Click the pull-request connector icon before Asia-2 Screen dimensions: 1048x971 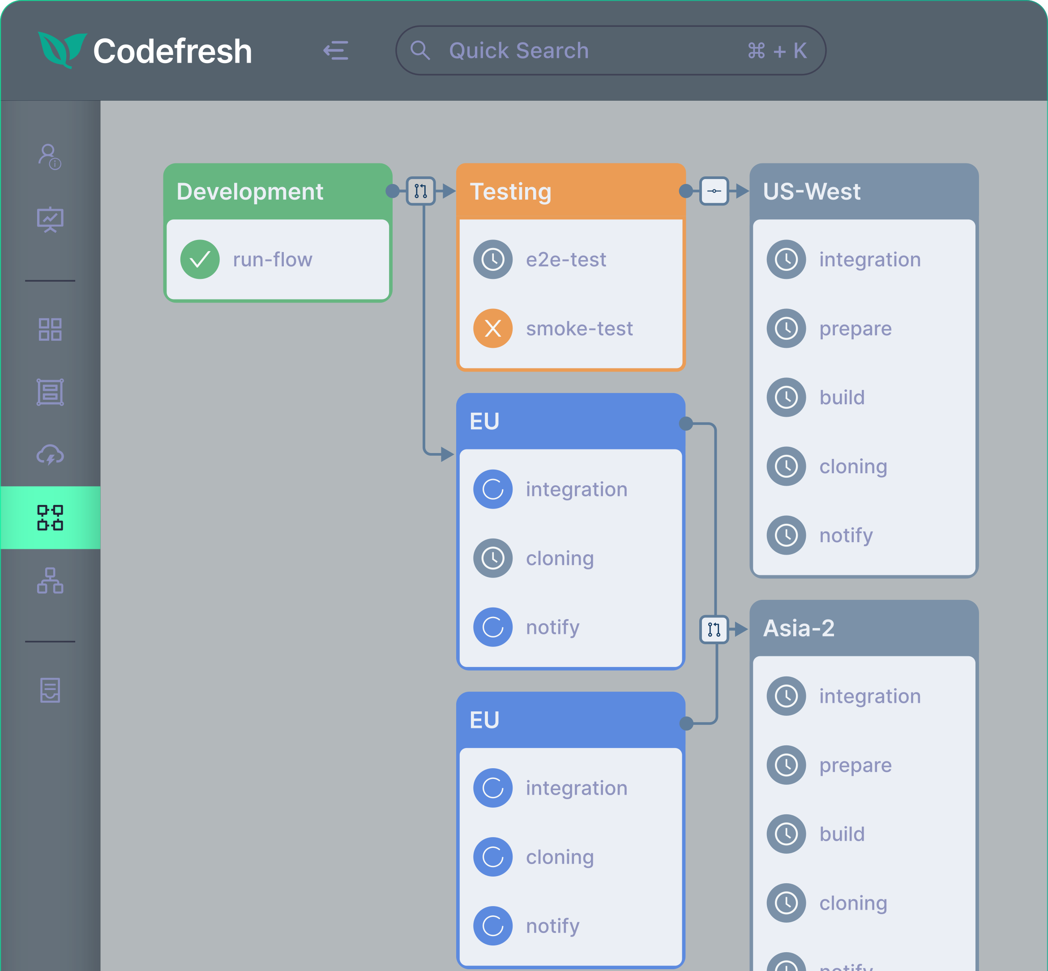(x=714, y=629)
